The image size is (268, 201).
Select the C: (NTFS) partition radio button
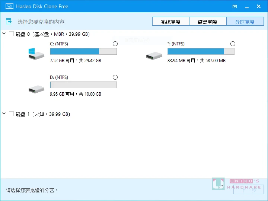tap(115, 44)
